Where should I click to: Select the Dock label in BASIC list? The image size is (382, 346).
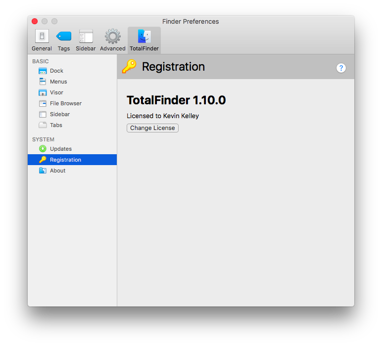click(x=56, y=71)
